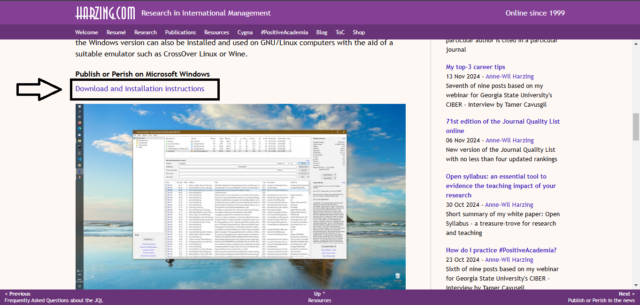Click the Harzing.com logo
This screenshot has width=640, height=305.
pos(105,13)
